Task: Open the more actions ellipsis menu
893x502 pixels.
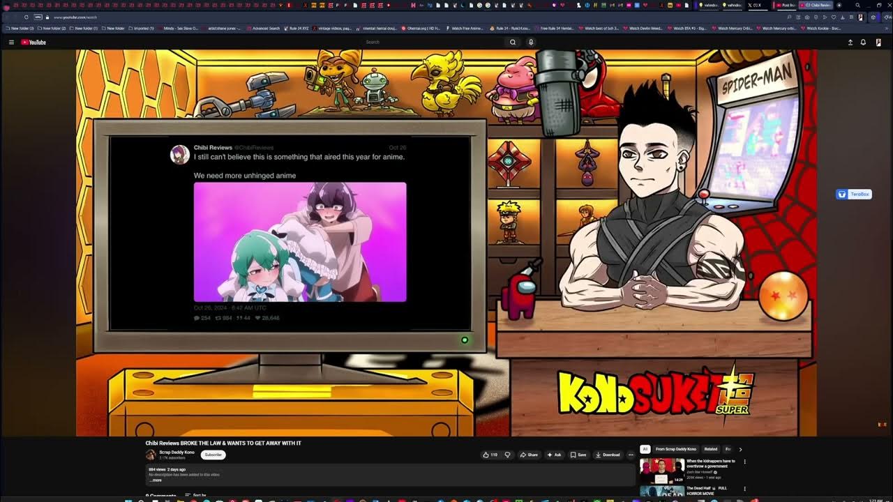Action: click(631, 455)
